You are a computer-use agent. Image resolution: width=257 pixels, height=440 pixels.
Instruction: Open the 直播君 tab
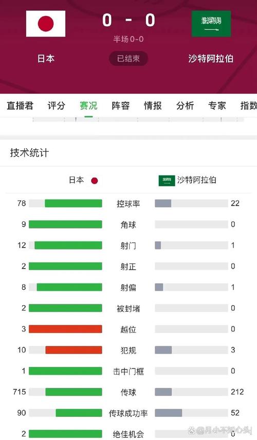[20, 105]
